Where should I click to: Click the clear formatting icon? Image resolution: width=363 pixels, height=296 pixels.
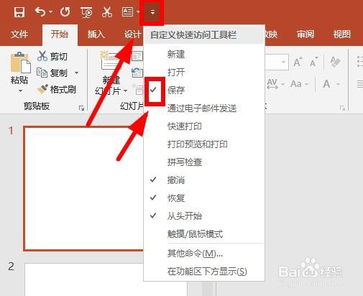point(335,62)
